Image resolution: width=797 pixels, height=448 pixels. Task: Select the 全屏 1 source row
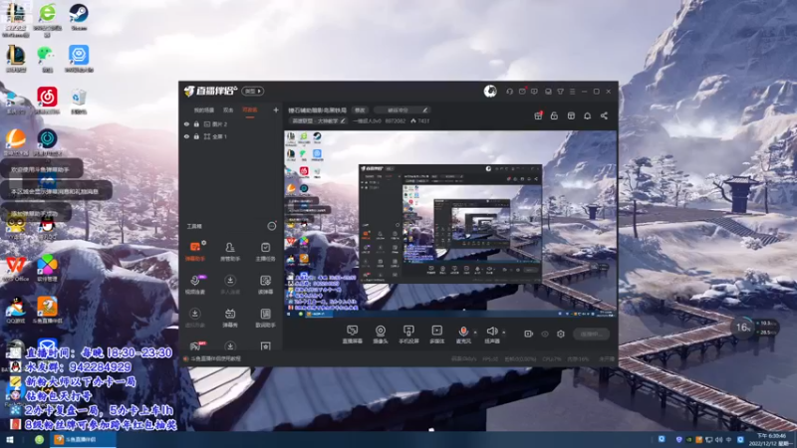click(x=231, y=136)
